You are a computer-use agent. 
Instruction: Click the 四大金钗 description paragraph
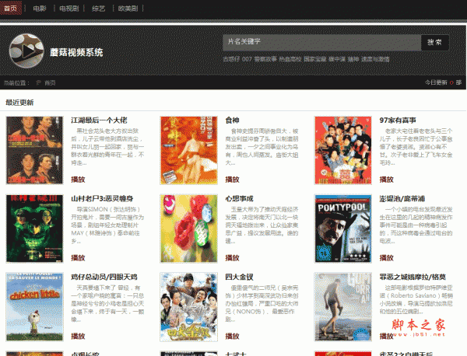click(262, 303)
